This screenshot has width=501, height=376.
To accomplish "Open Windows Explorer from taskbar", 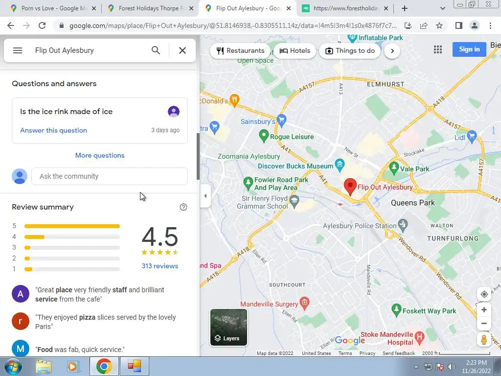I will coord(43,366).
